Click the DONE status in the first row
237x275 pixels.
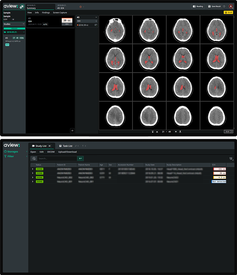[x=40, y=169]
